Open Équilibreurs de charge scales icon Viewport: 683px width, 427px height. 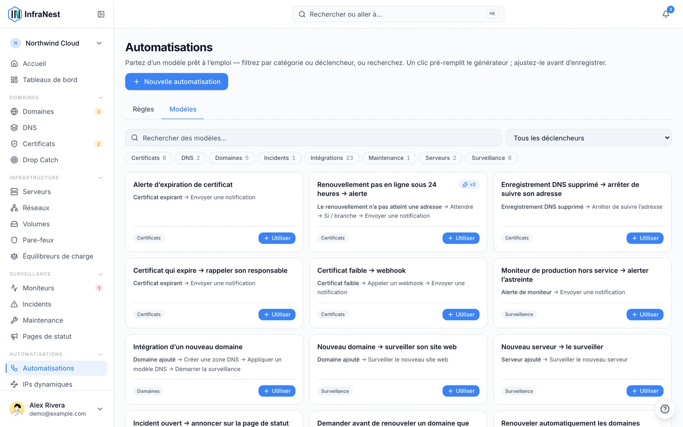click(14, 256)
